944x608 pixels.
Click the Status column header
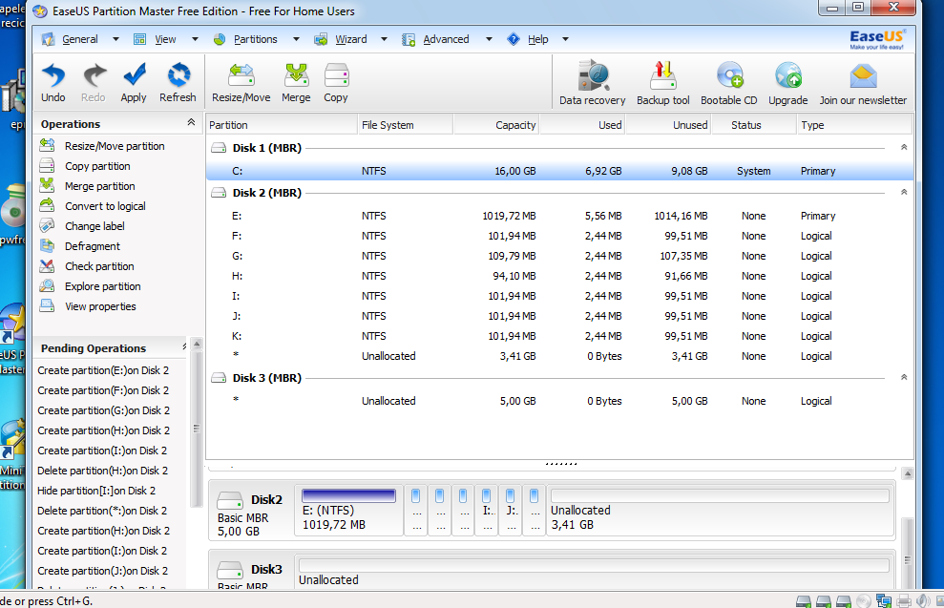pos(754,125)
